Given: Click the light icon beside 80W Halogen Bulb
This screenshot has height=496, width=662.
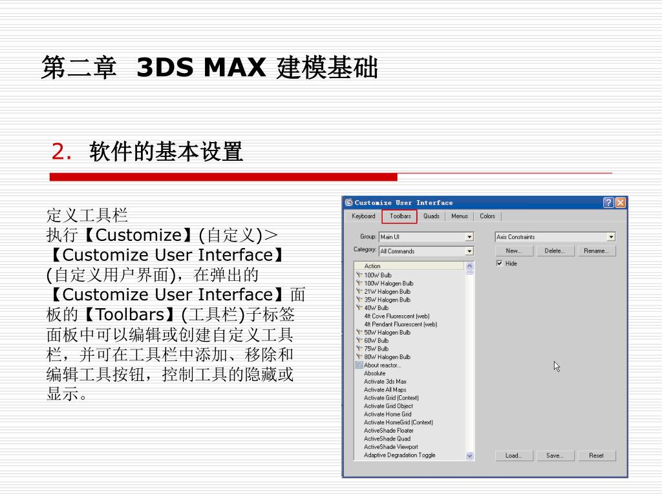Looking at the screenshot, I should point(359,356).
